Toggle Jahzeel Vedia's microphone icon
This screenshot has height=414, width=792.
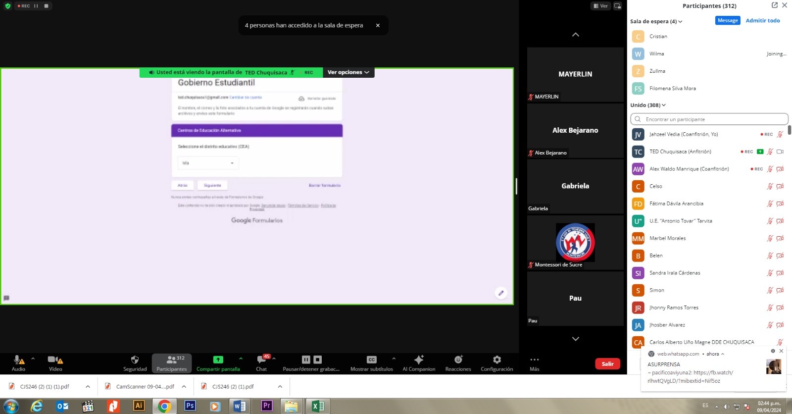click(780, 134)
